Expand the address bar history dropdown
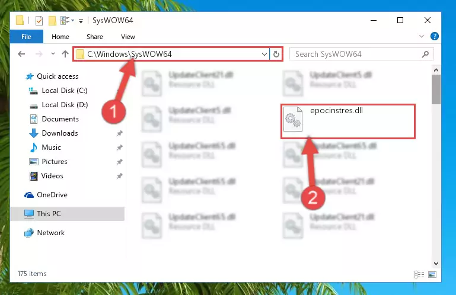456x295 pixels. [264, 54]
